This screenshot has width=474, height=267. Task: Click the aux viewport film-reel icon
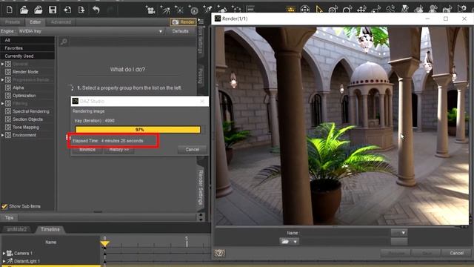305,10
